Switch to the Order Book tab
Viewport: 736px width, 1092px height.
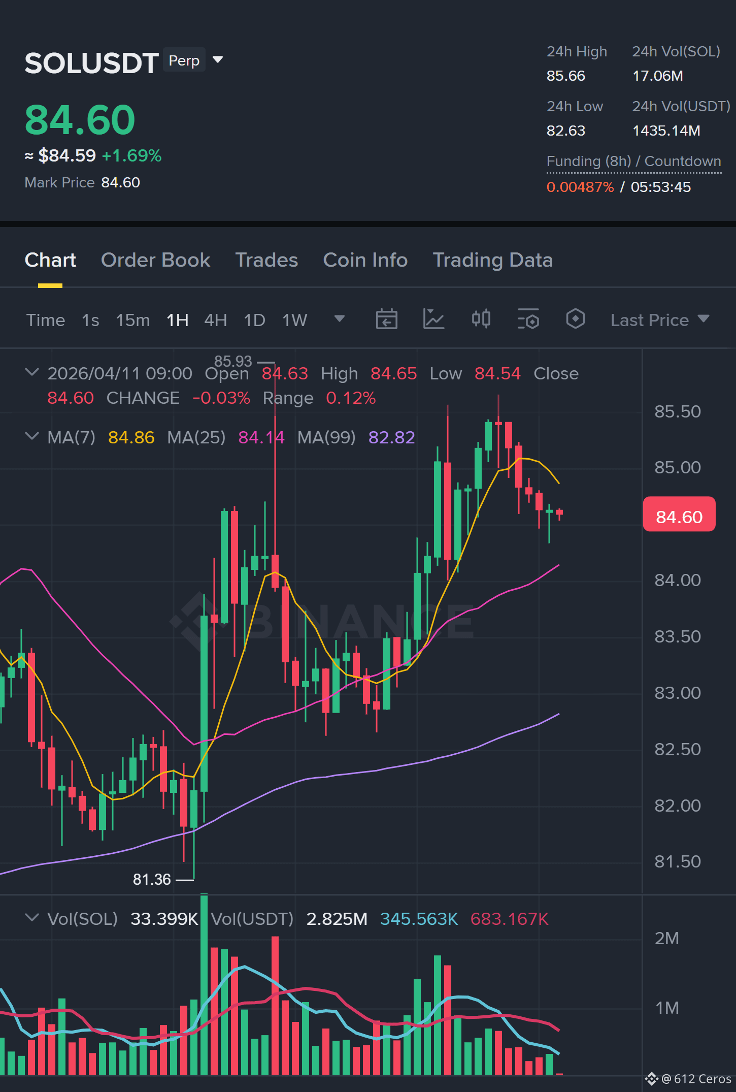coord(155,260)
